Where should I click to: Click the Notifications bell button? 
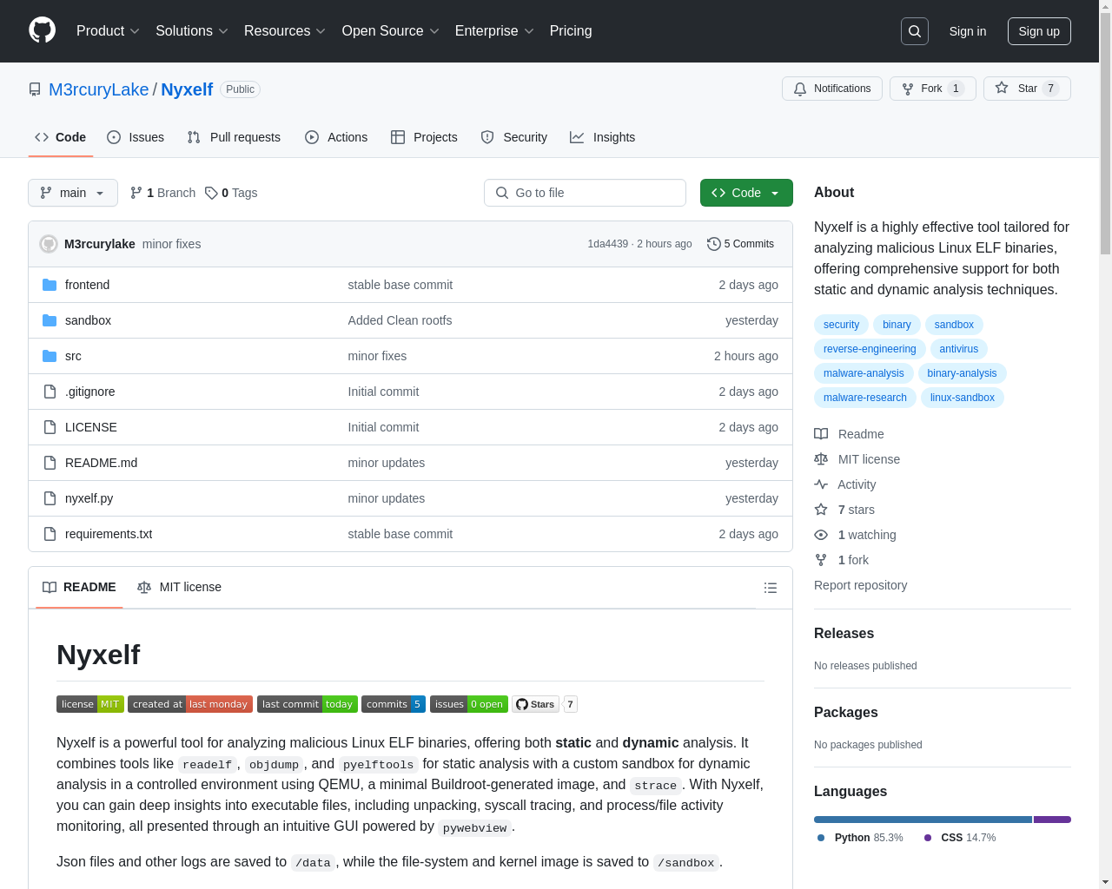[832, 89]
